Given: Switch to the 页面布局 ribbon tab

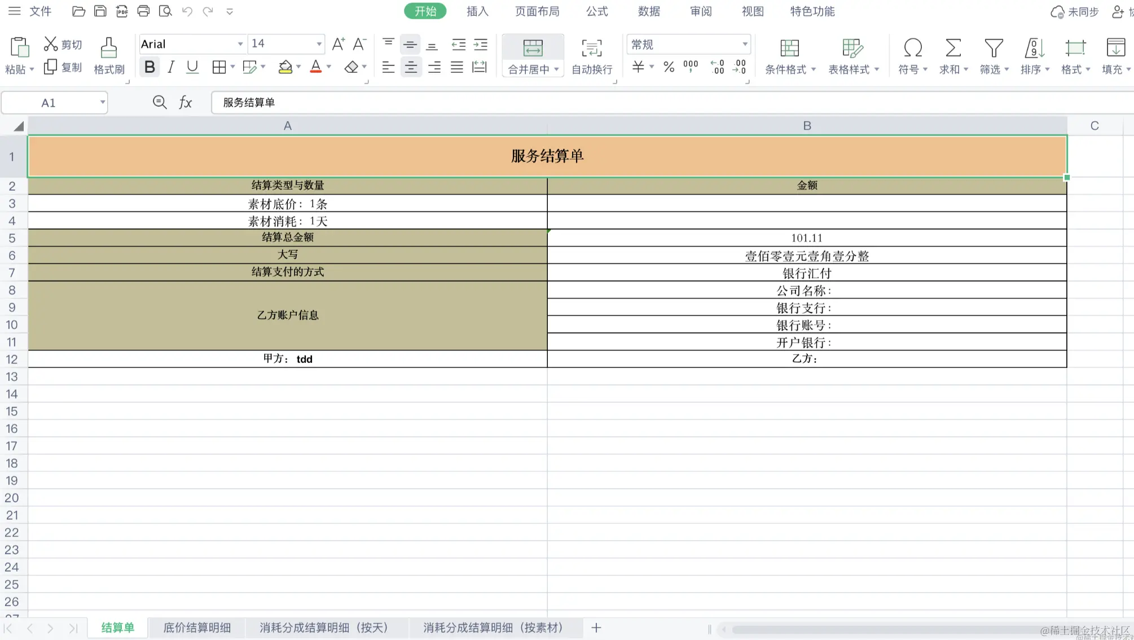Looking at the screenshot, I should pos(537,11).
